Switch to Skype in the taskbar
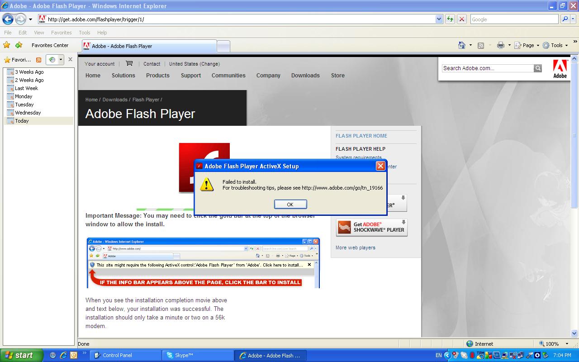 point(198,355)
